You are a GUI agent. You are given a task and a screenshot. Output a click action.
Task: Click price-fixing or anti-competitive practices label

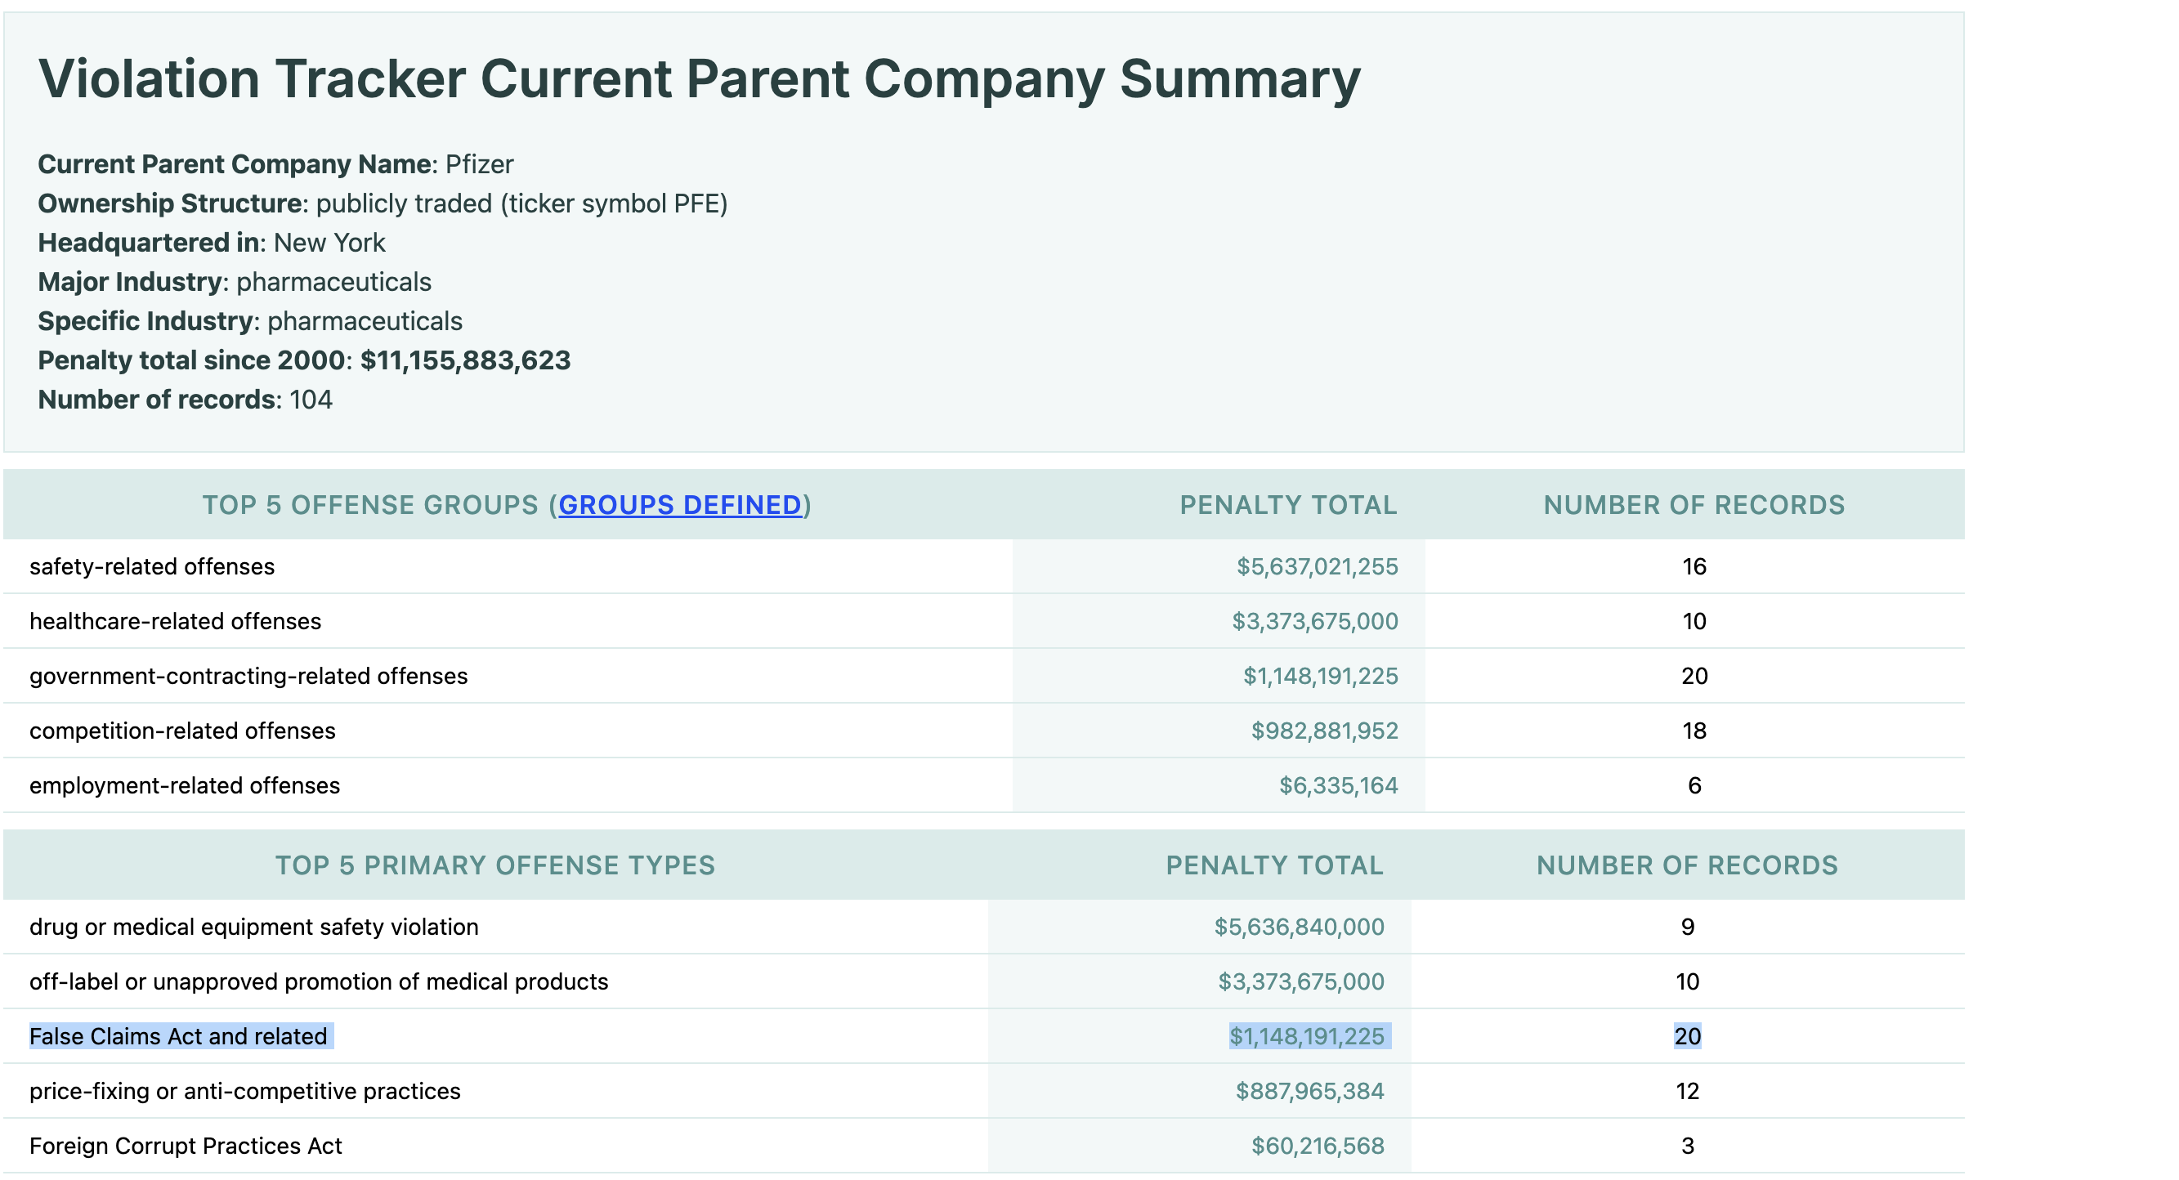[245, 1092]
